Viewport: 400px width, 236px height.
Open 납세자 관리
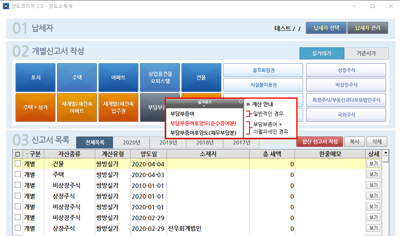click(x=368, y=28)
